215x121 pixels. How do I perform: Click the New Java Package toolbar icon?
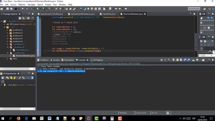(x=56, y=9)
